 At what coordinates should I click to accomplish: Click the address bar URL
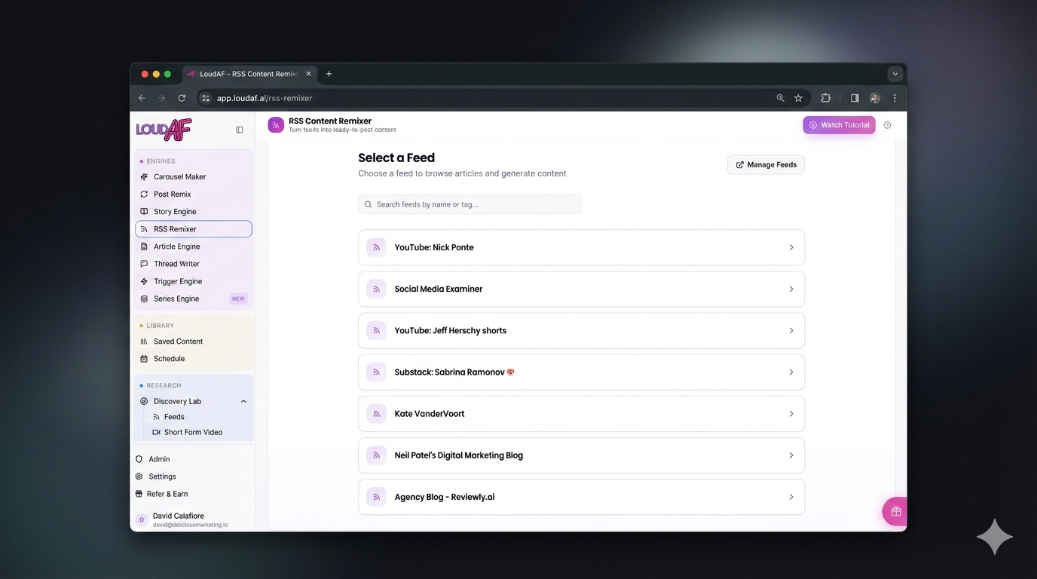(265, 98)
